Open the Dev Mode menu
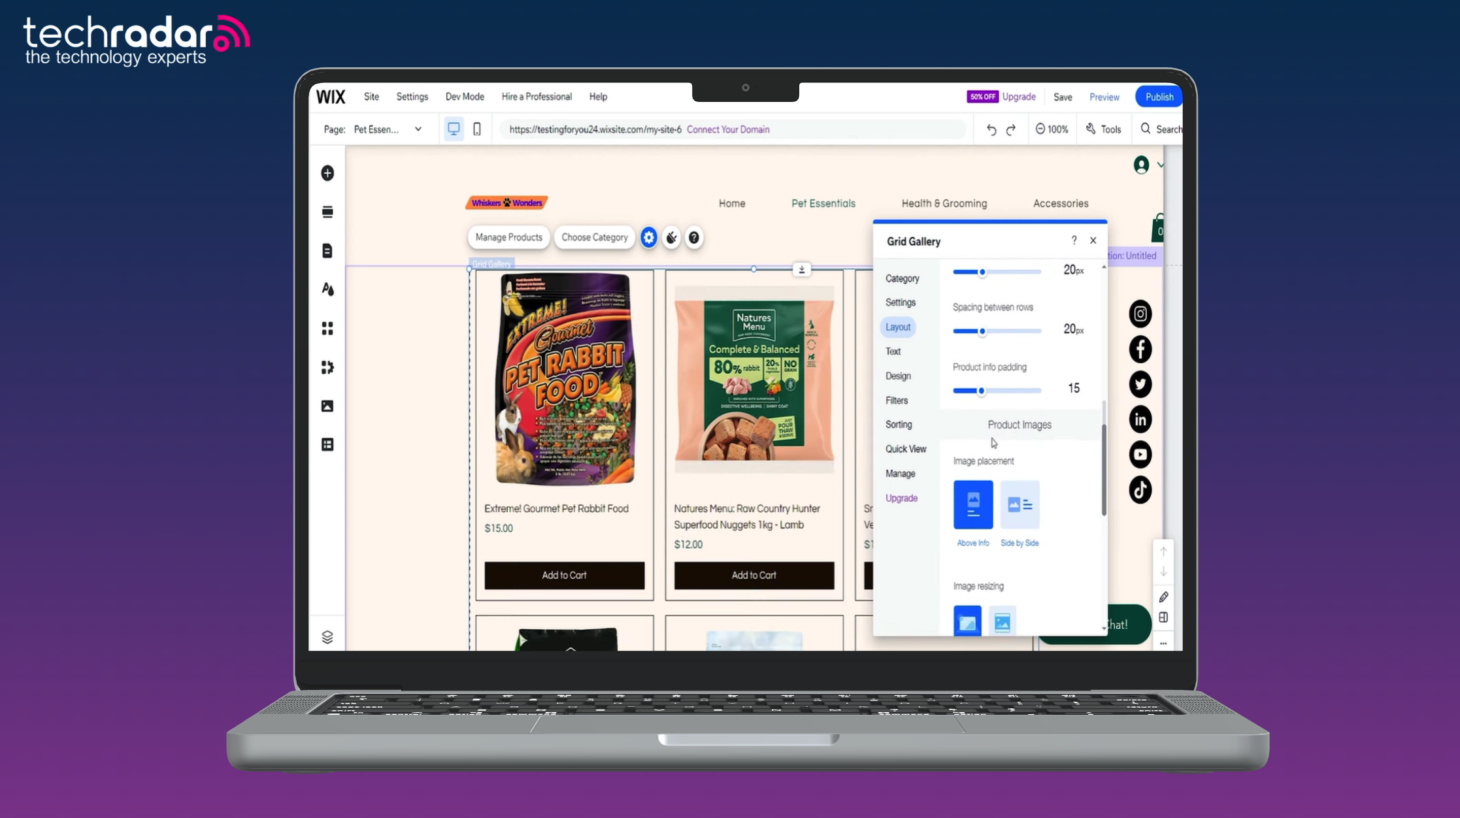Viewport: 1460px width, 818px height. click(x=464, y=96)
